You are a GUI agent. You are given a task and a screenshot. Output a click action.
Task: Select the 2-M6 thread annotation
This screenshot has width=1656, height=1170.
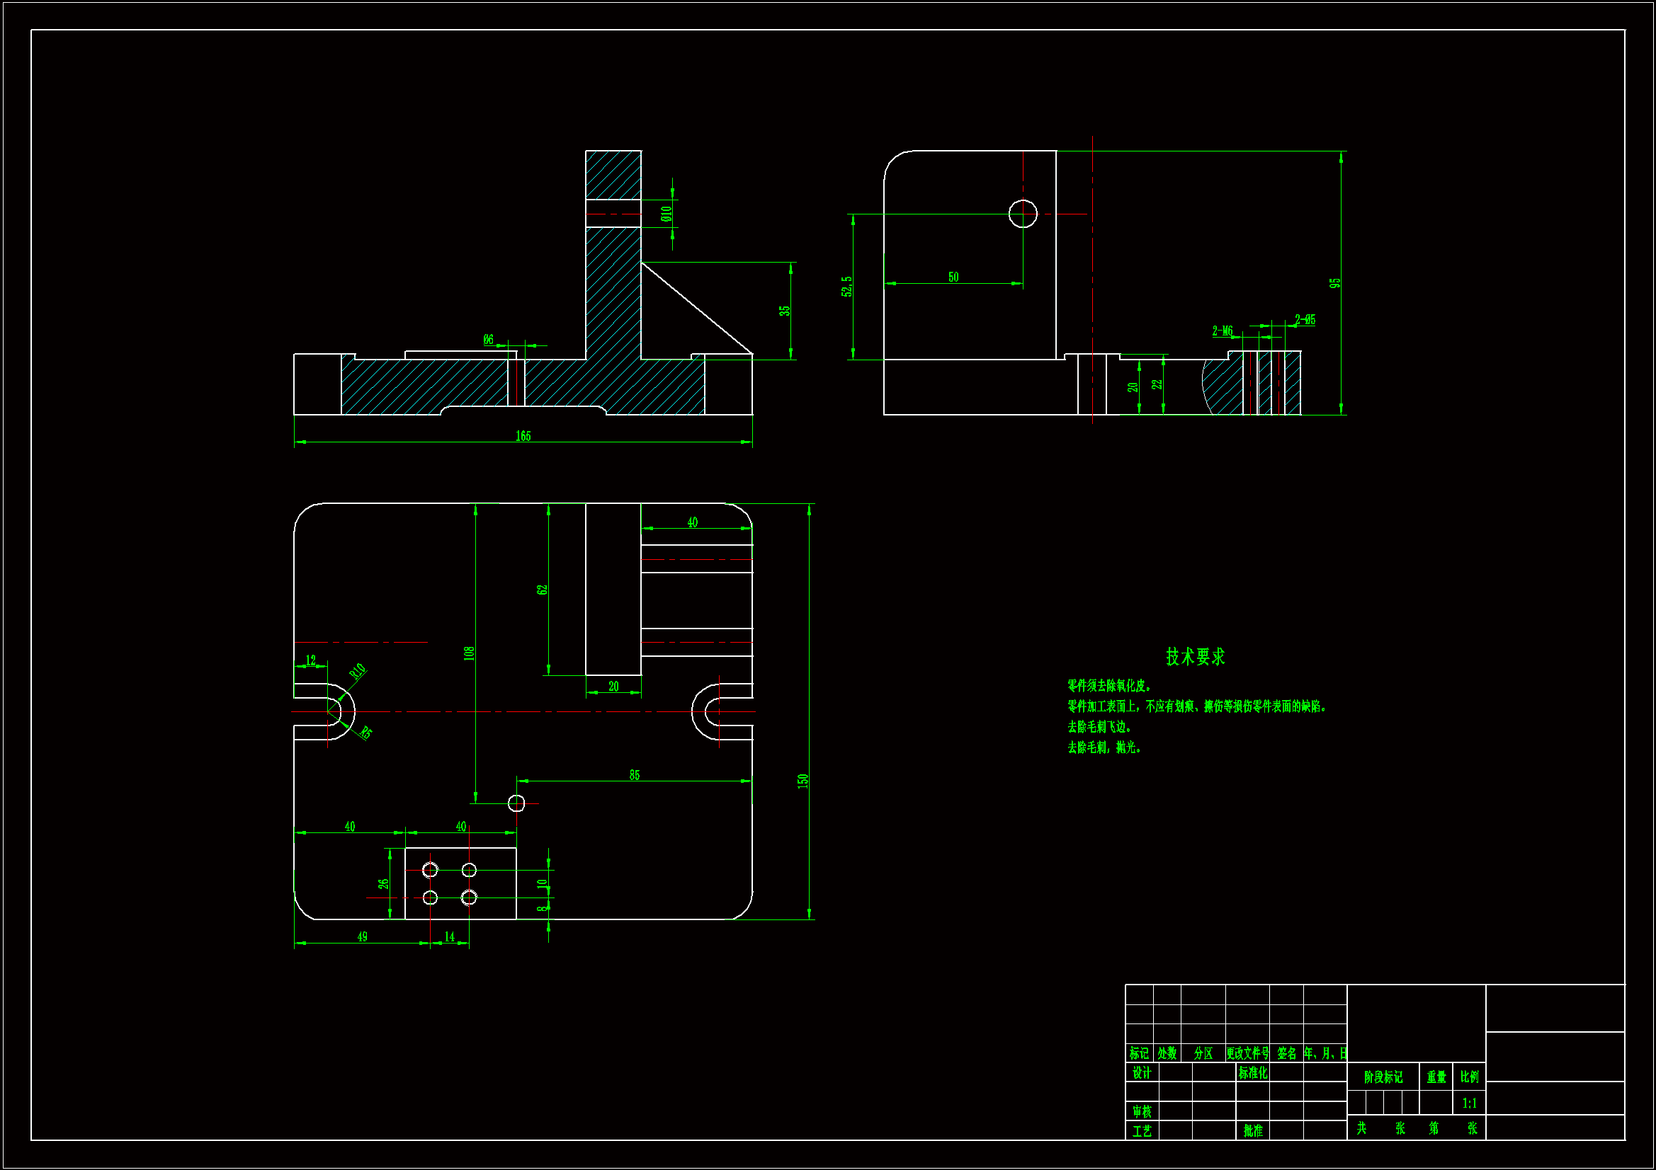coord(1223,331)
